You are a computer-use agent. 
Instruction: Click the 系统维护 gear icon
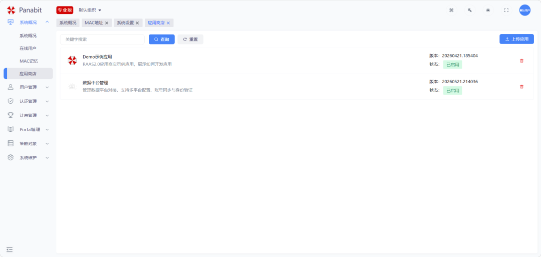pos(11,158)
